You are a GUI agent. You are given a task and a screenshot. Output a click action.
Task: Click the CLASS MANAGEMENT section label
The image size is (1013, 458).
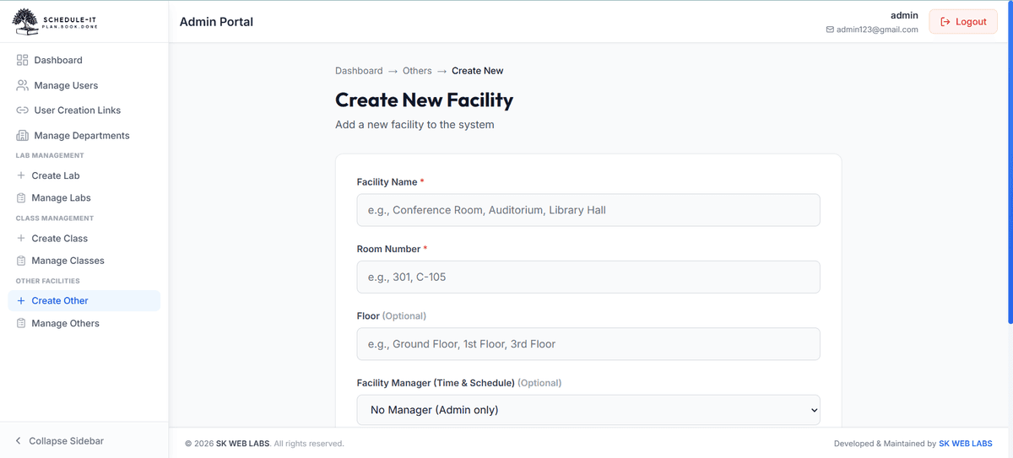55,218
